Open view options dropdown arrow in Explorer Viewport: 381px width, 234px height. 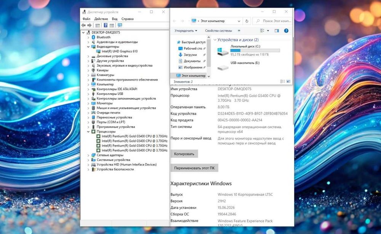[268, 30]
